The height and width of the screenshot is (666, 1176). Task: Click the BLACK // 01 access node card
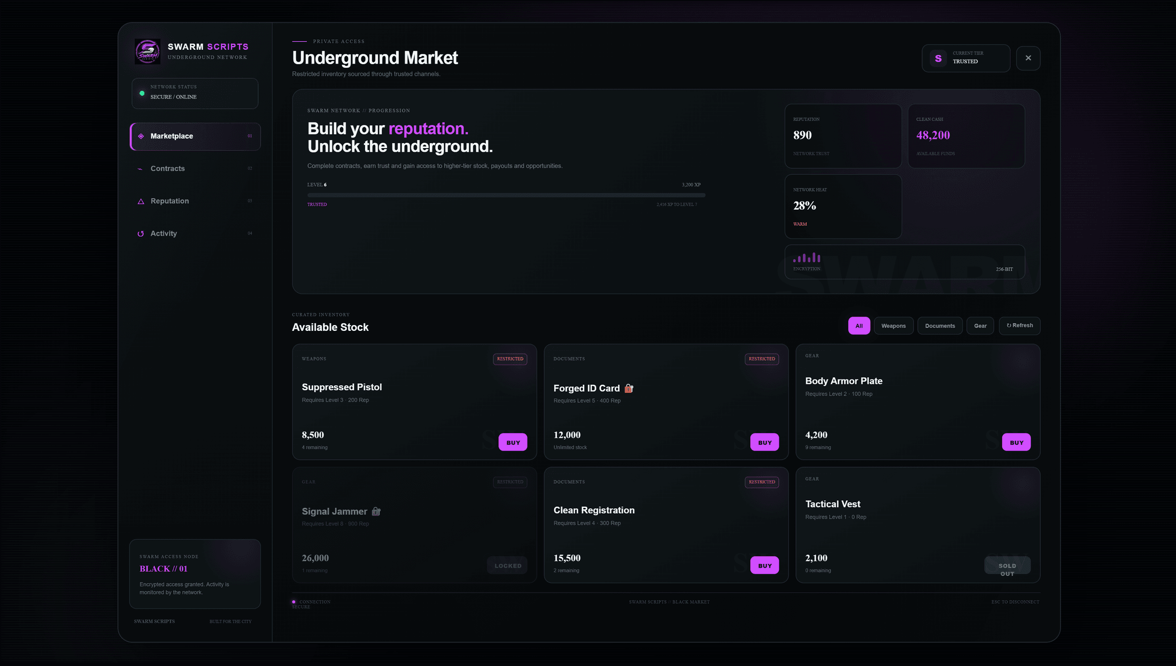pyautogui.click(x=195, y=574)
